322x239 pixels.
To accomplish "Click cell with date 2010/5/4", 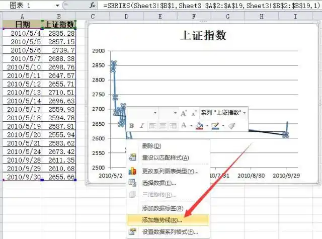I will click(x=22, y=33).
